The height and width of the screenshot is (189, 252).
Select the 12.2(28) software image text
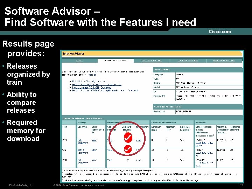pos(199,150)
